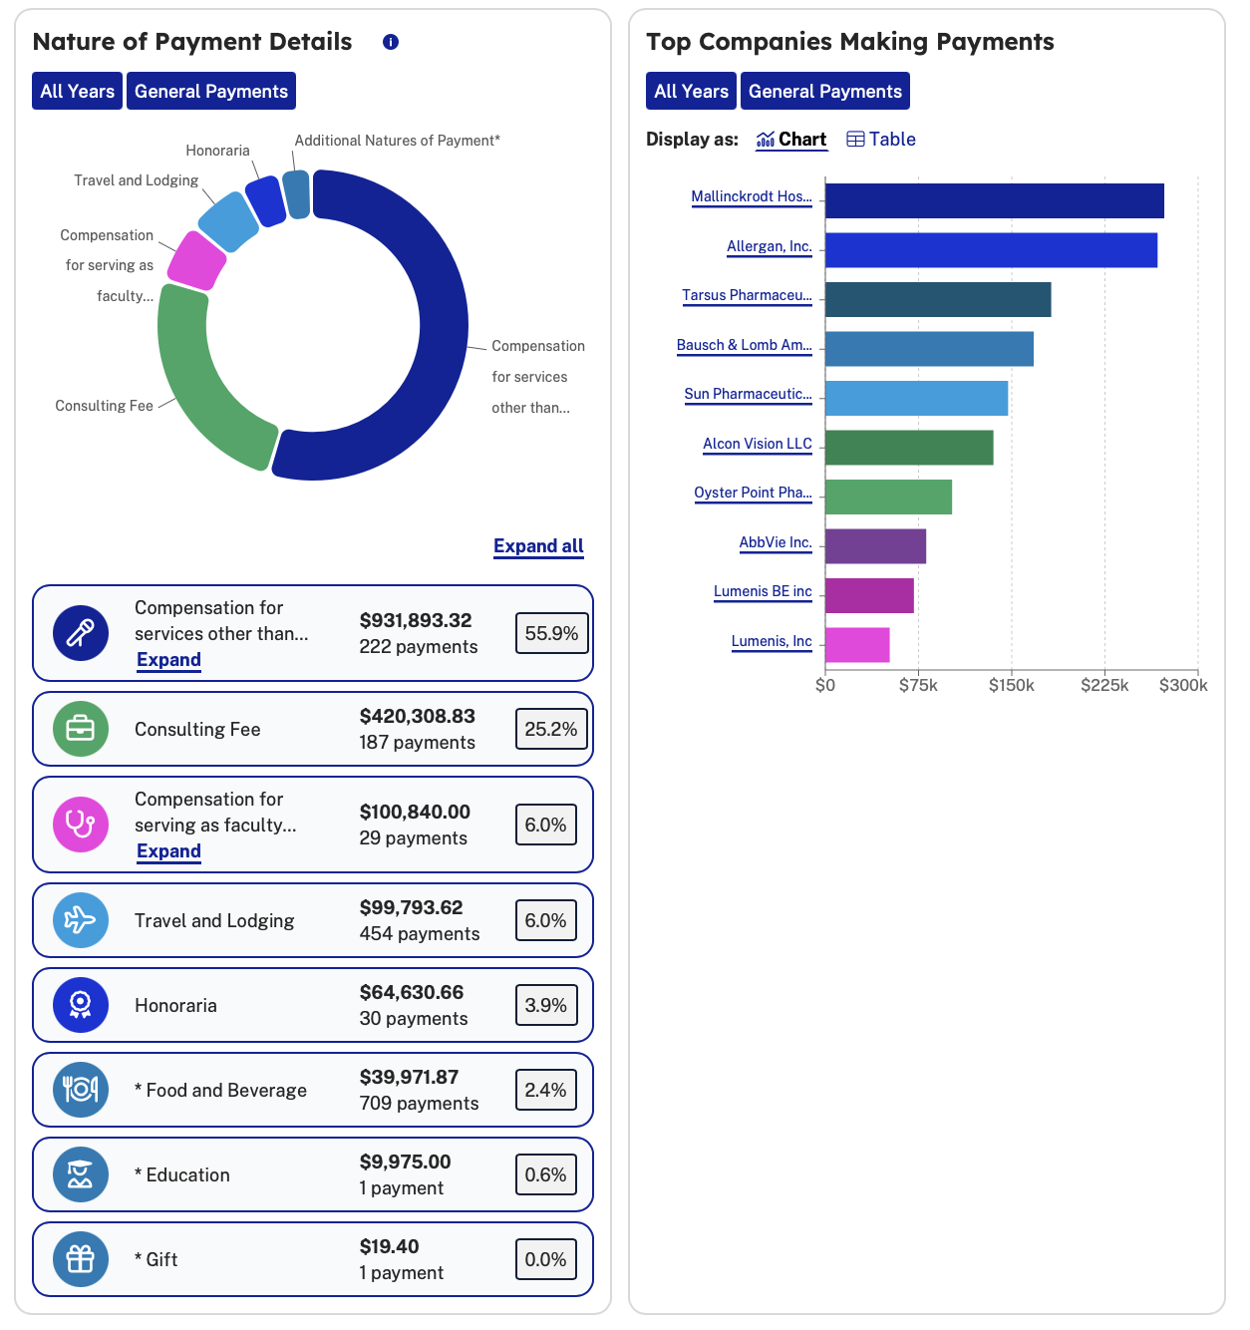Click the Honoraria label in donut chart

click(217, 151)
